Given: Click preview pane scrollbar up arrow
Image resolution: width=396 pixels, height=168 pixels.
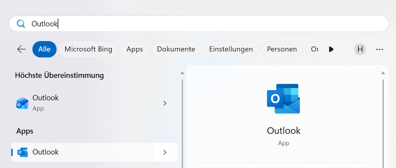Looking at the screenshot, I should [383, 73].
